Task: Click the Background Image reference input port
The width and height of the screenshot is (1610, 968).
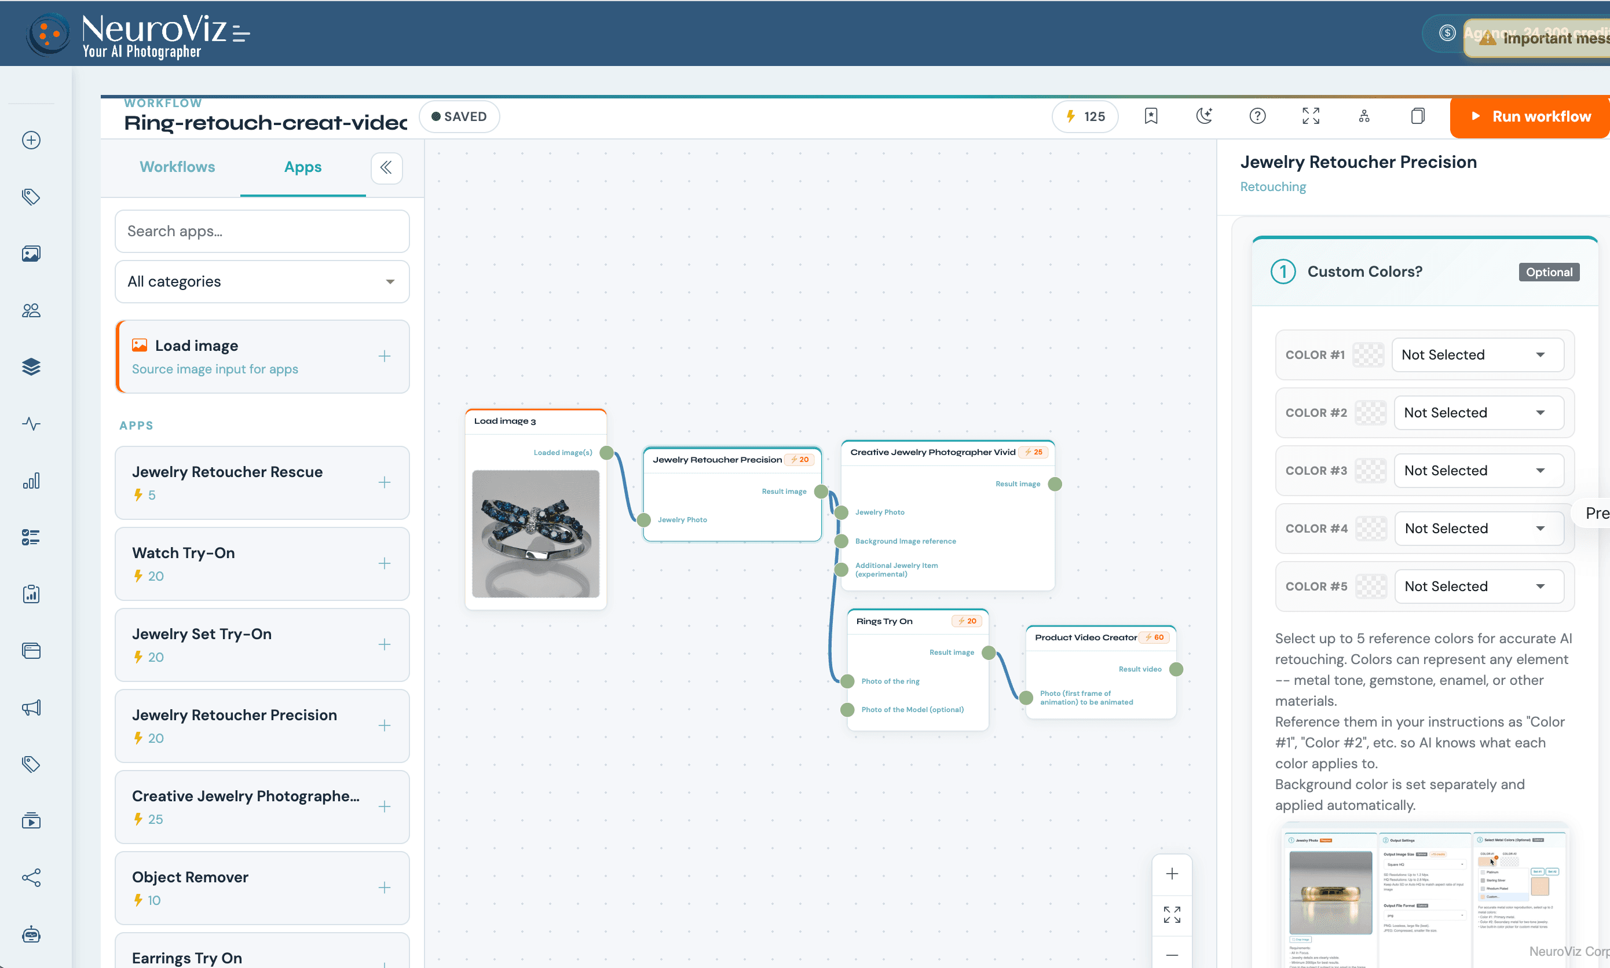Action: [841, 541]
